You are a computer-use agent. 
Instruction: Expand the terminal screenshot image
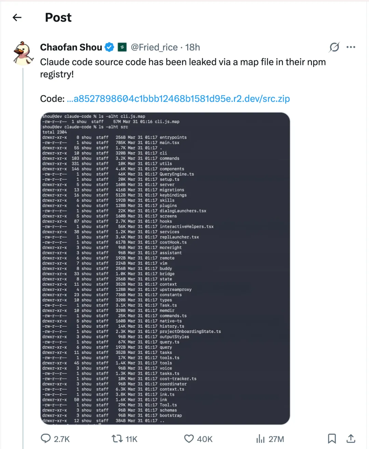tap(165, 268)
